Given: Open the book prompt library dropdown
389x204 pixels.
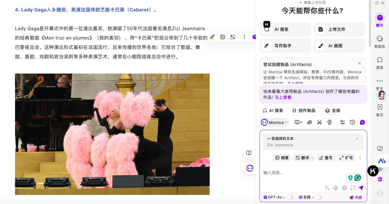Looking at the screenshot, I should pos(299,122).
